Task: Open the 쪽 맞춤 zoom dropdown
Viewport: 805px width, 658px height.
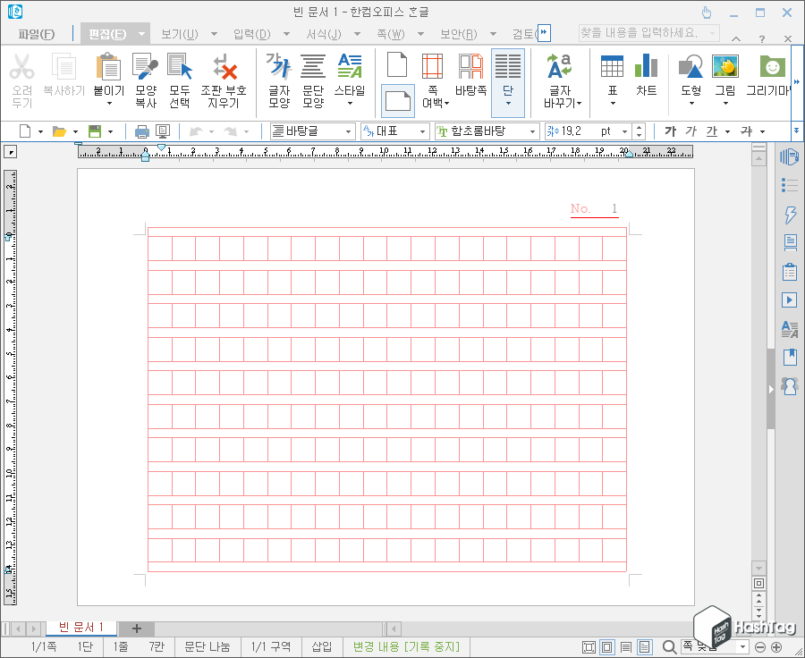Action: [741, 647]
